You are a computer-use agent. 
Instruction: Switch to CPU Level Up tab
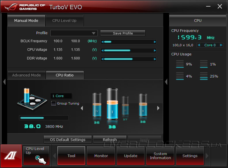pyautogui.click(x=64, y=21)
